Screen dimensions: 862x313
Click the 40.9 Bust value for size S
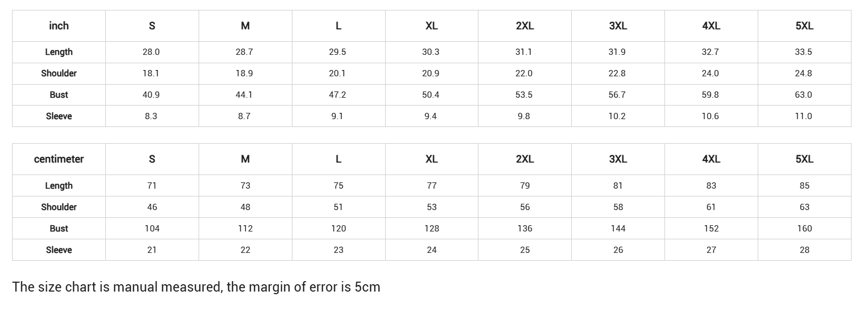(x=151, y=95)
